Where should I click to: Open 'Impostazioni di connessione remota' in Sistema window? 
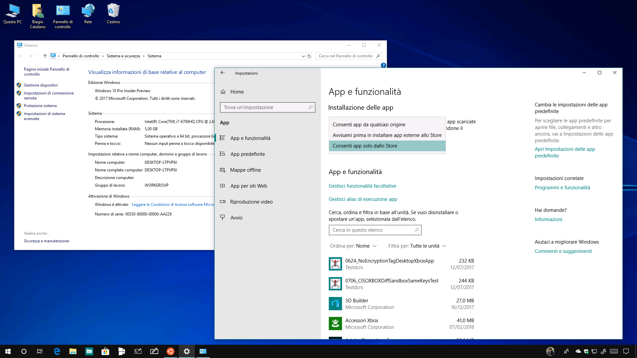[x=48, y=95]
